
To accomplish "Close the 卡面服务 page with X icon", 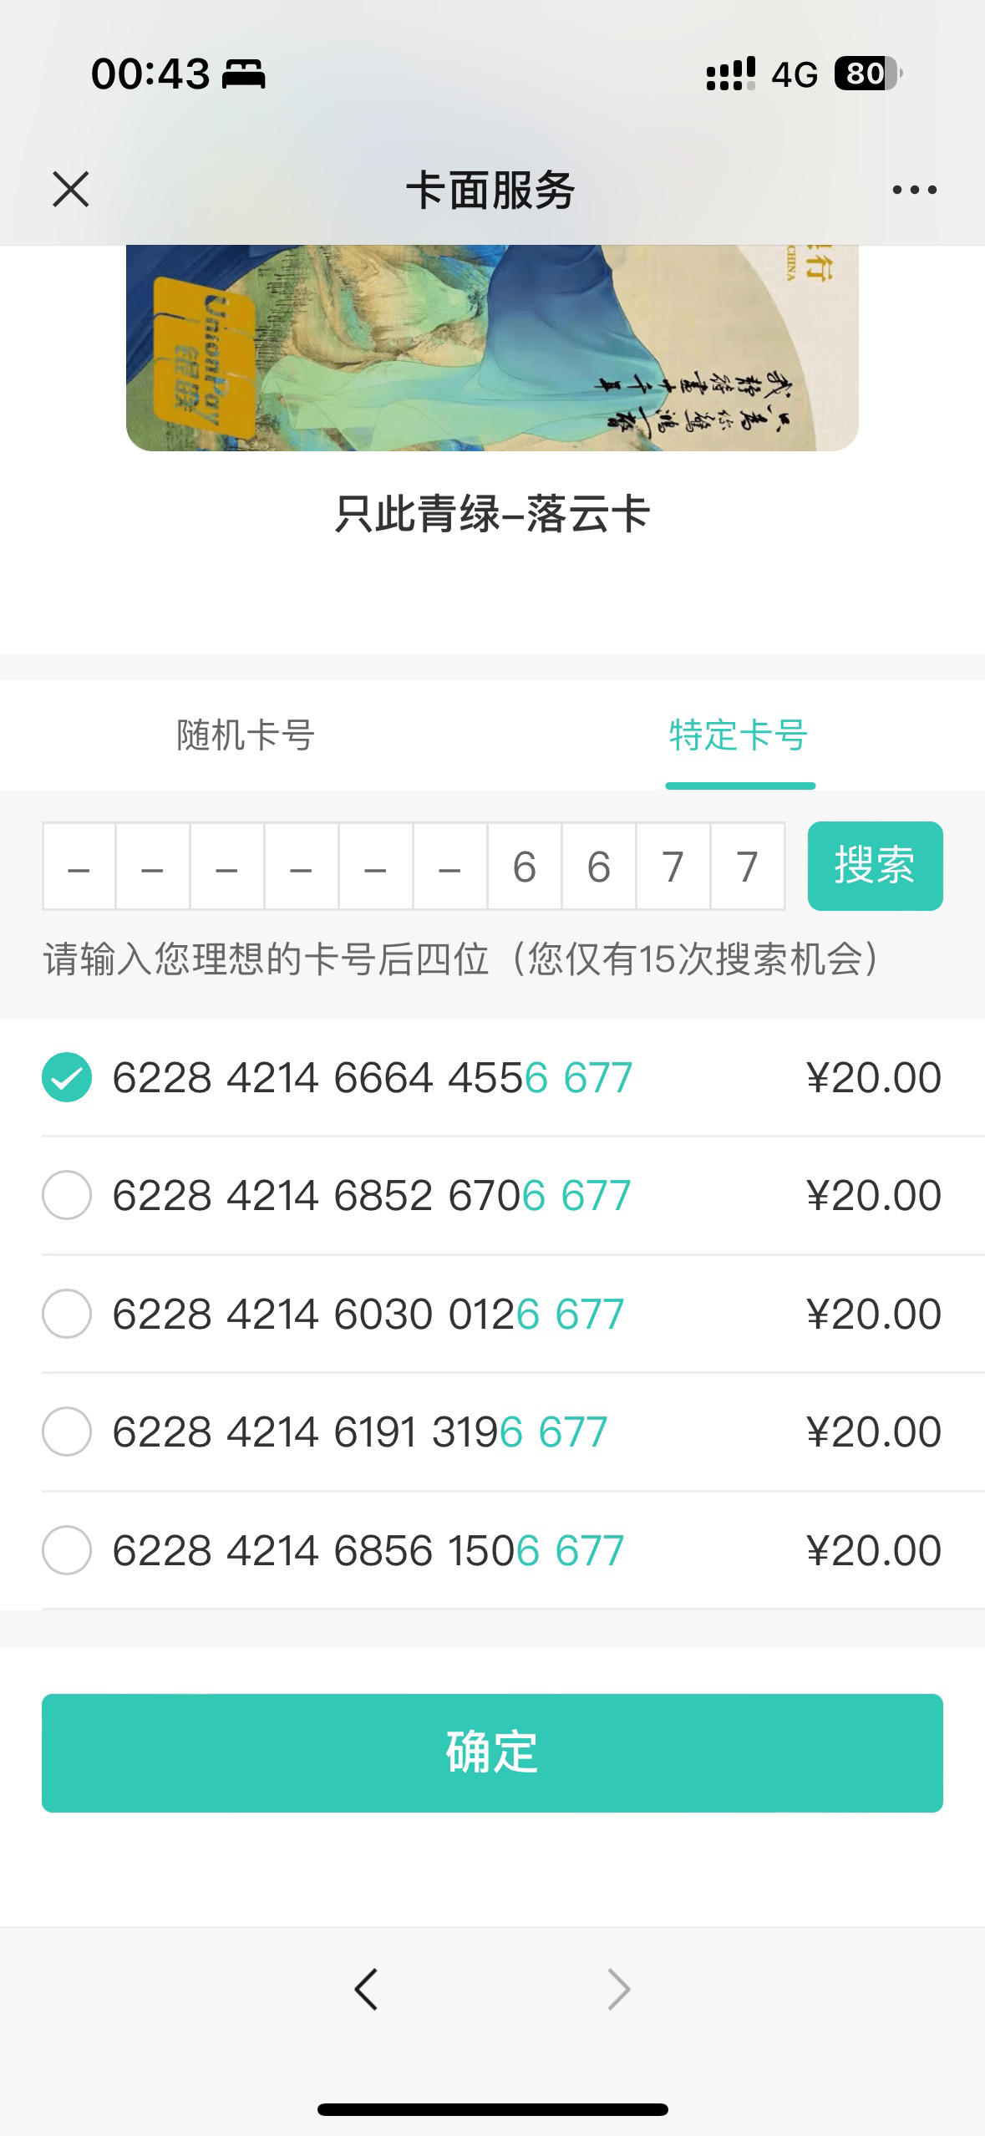I will (x=71, y=189).
